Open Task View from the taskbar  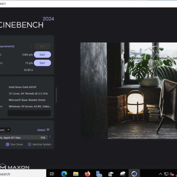(x=52, y=174)
